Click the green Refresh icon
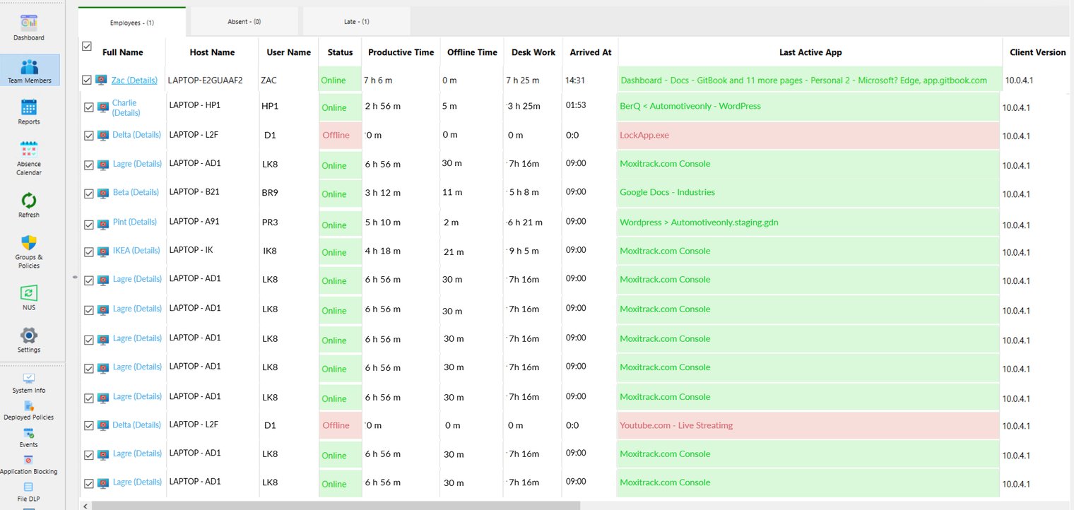 tap(29, 201)
